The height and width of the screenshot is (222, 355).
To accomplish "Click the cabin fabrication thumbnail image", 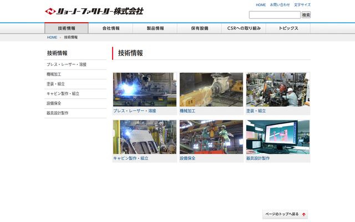I will [145, 137].
